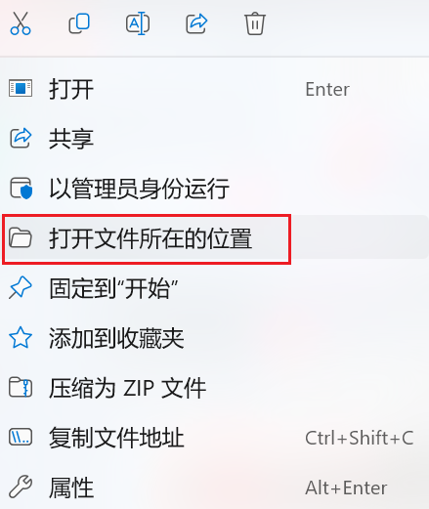Select 压缩为 ZIP 文件 option
The image size is (429, 509).
pos(214,388)
